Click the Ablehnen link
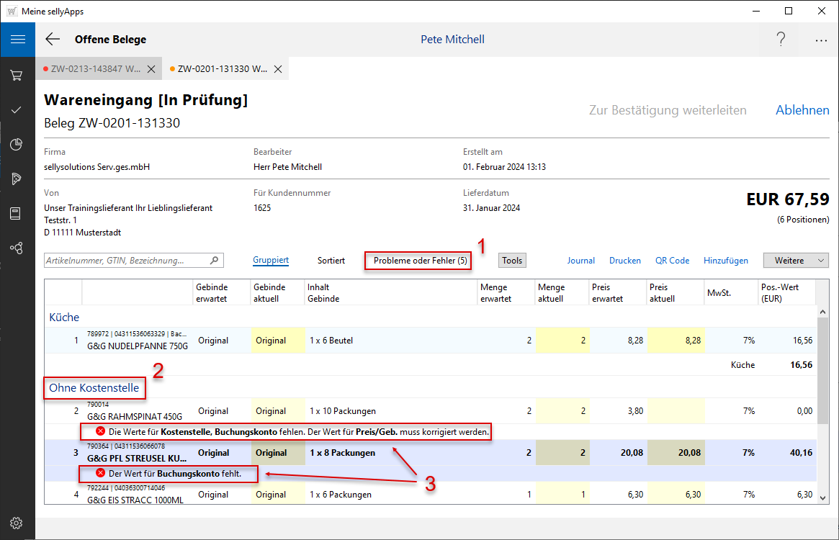 tap(802, 110)
